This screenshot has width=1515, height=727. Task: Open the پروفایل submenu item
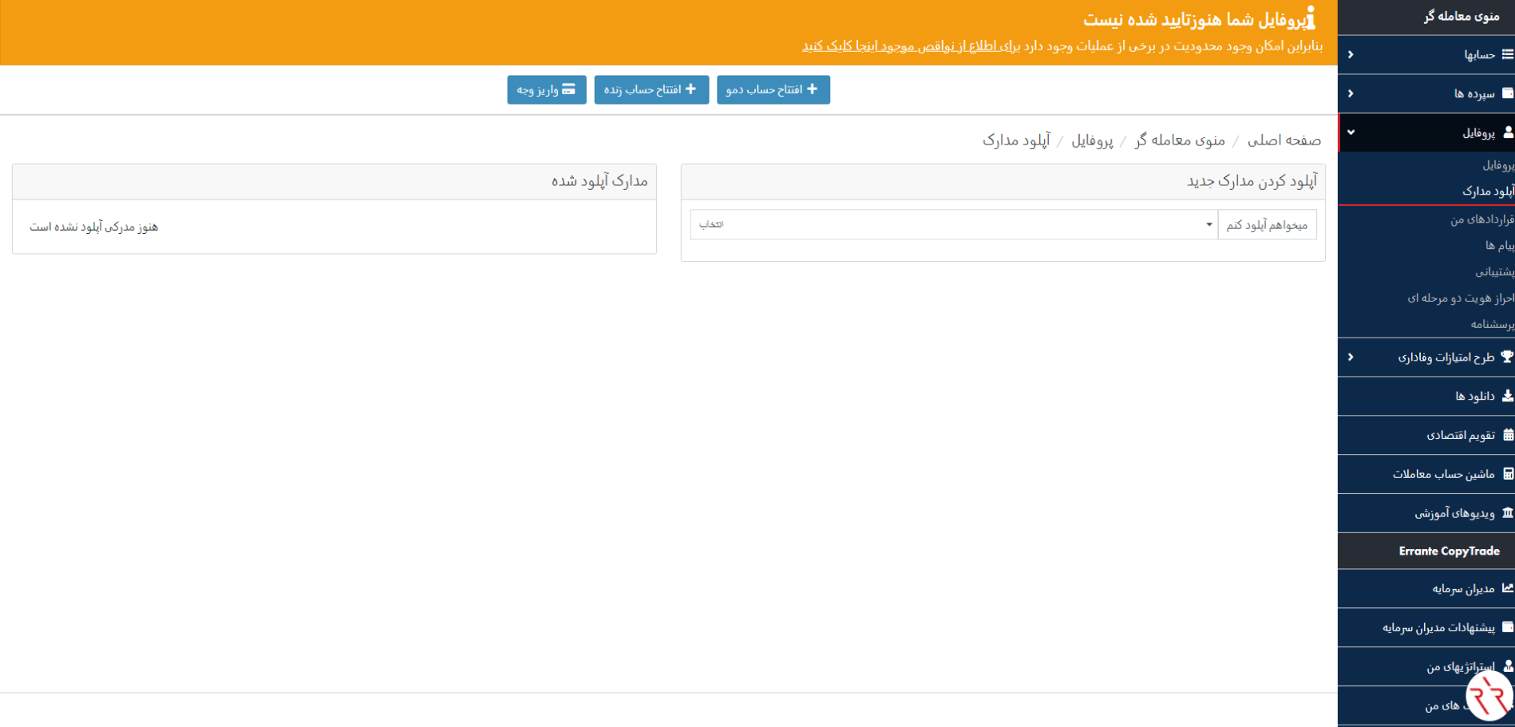tap(1498, 165)
